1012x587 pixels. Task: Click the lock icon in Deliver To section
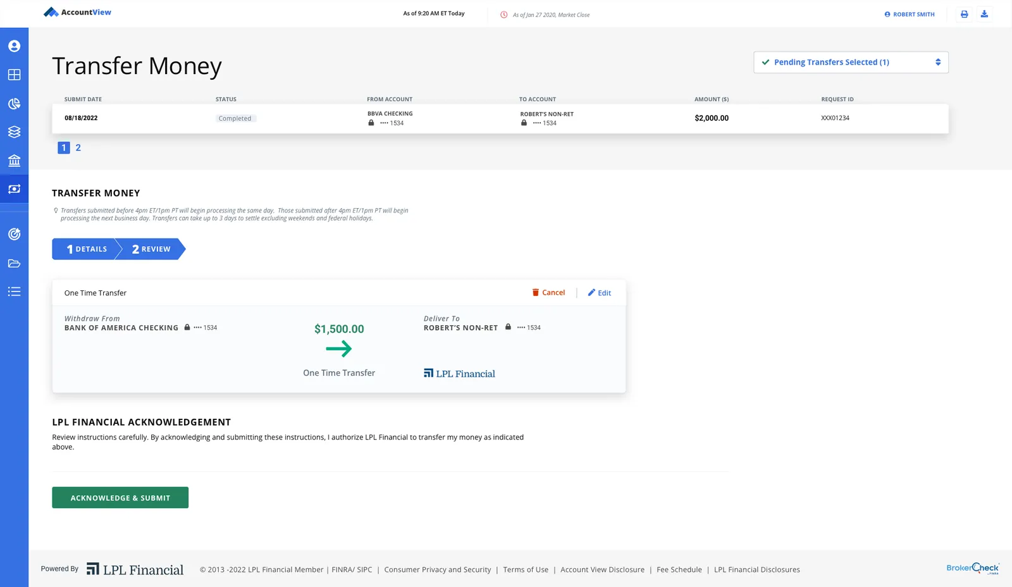tap(508, 327)
